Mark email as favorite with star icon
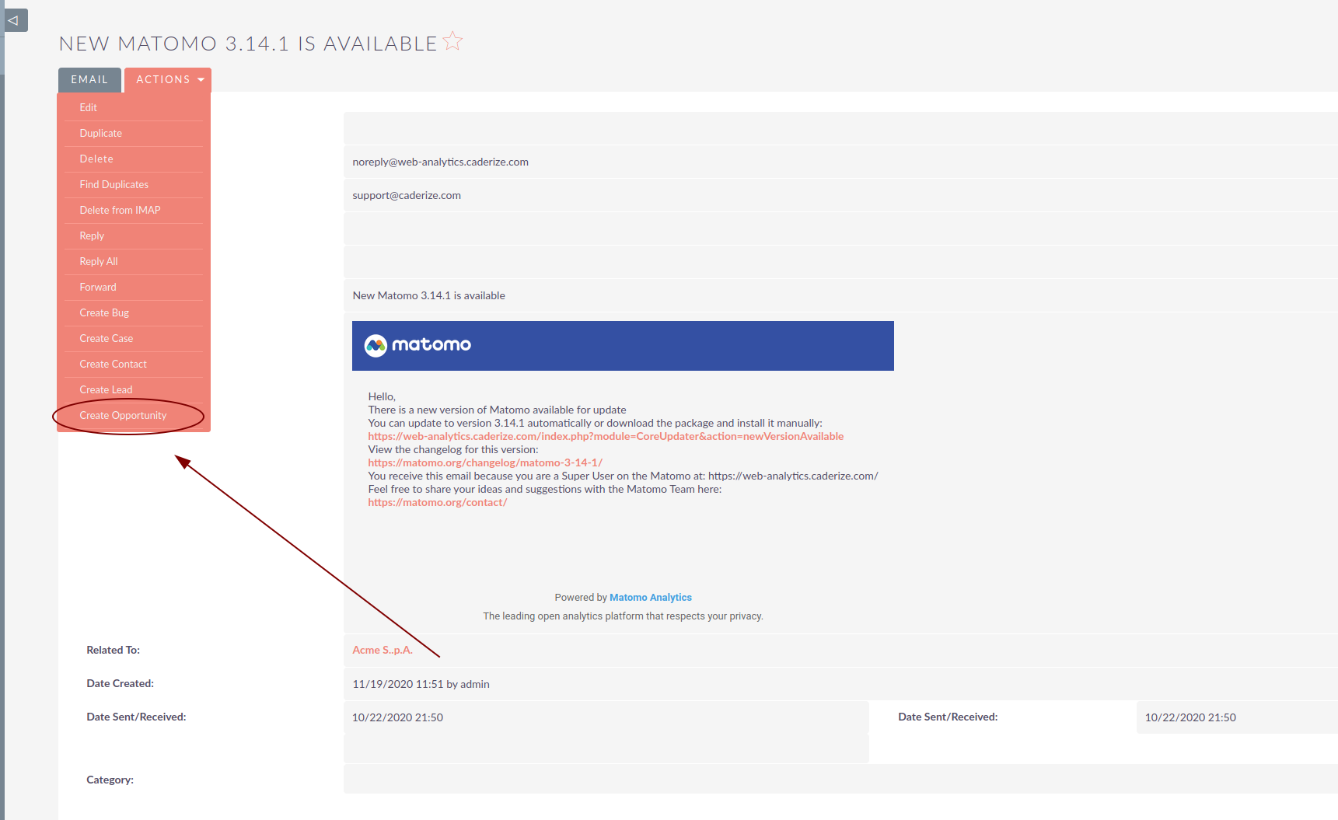The width and height of the screenshot is (1338, 820). (452, 40)
